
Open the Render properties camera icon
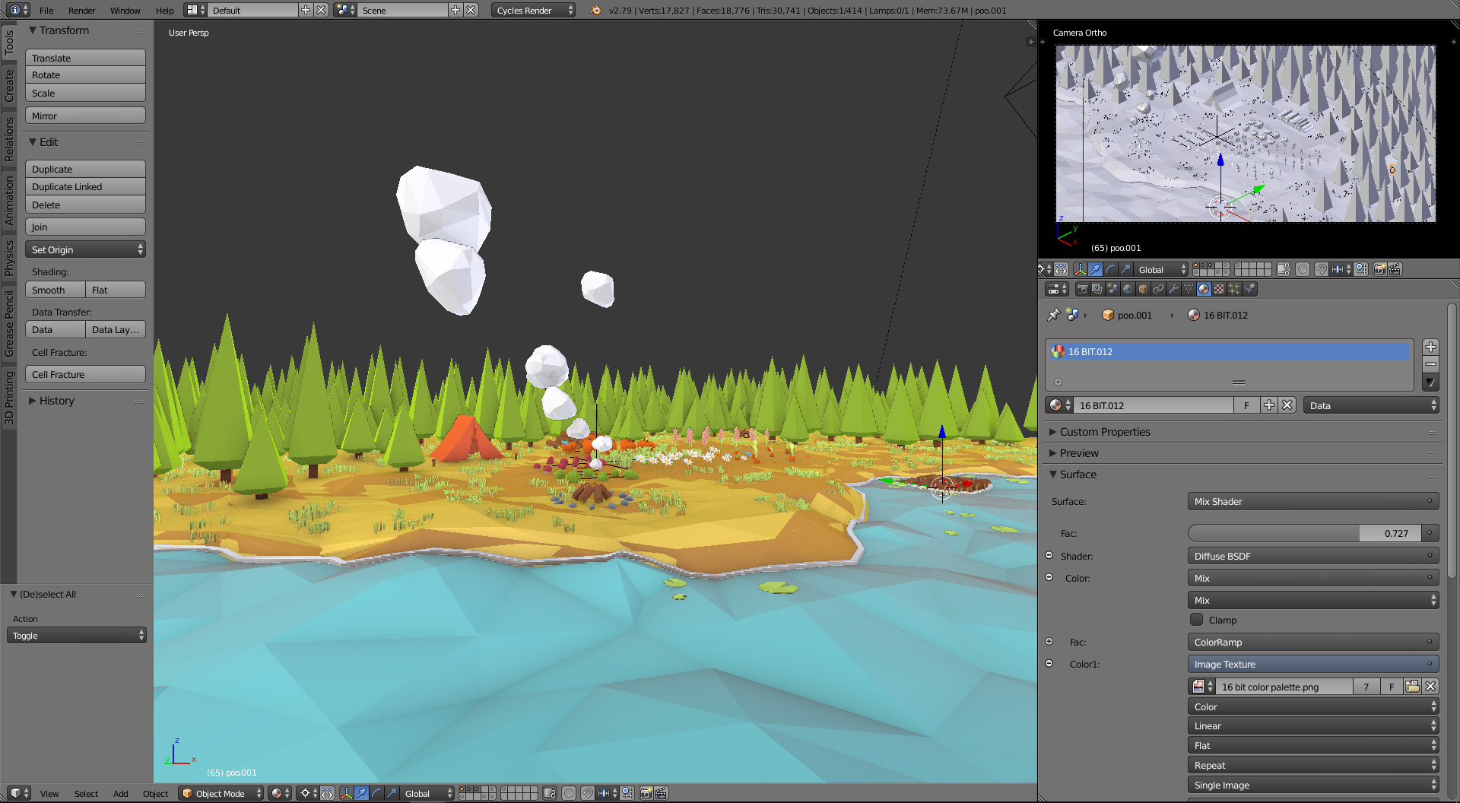pos(1081,290)
